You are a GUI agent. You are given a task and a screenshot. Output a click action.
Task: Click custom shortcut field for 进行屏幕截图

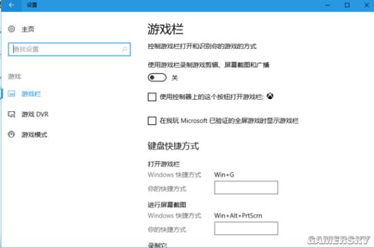[246, 228]
